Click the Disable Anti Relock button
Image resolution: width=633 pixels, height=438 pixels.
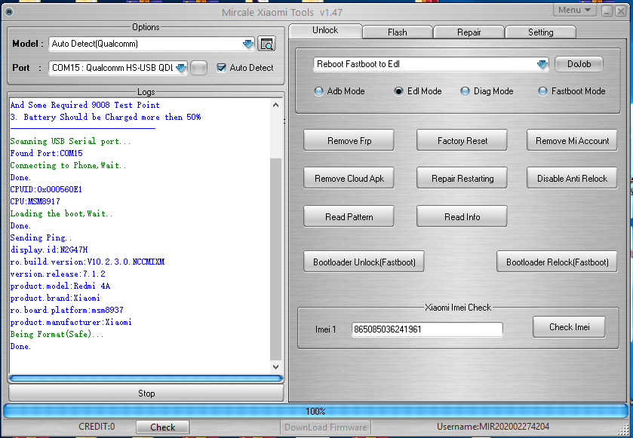coord(572,178)
